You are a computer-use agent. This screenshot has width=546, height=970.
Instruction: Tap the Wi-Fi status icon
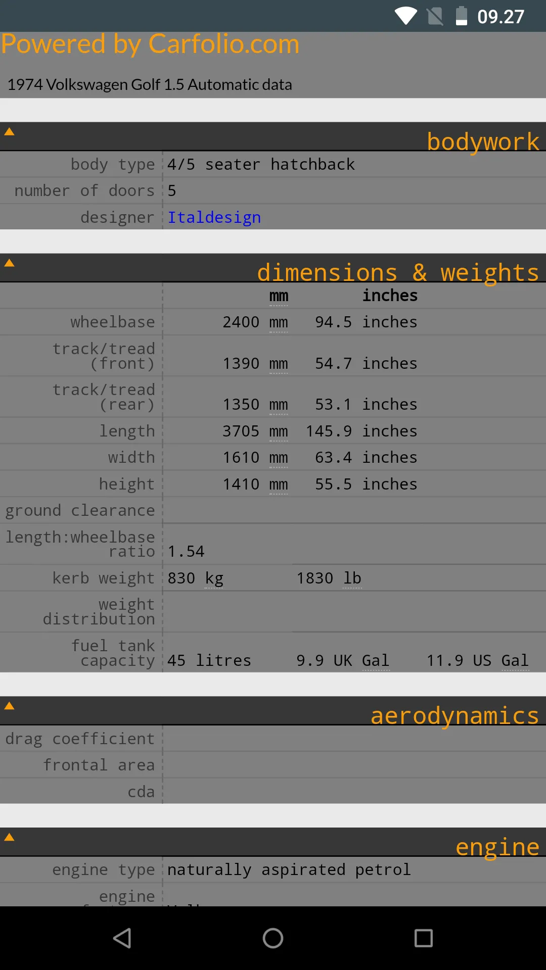tap(406, 16)
